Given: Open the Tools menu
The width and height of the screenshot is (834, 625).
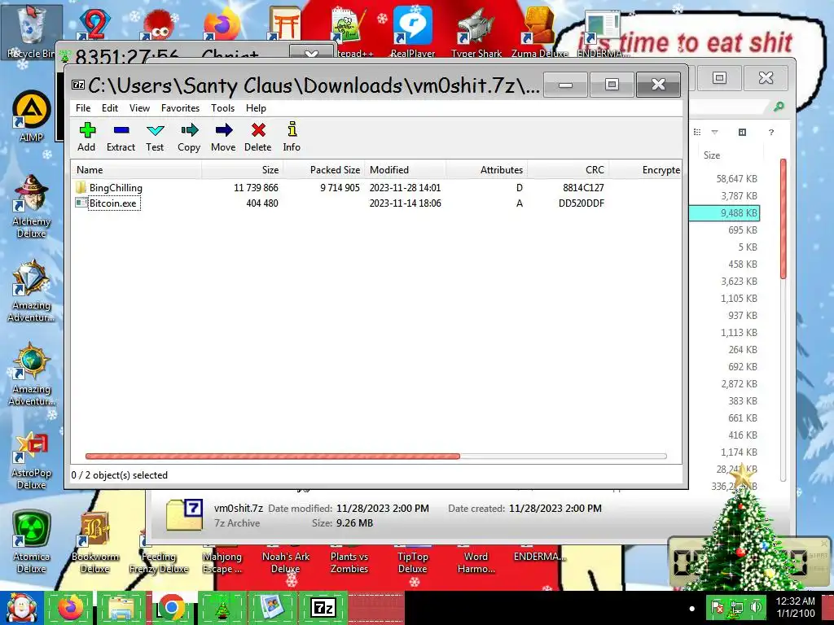Looking at the screenshot, I should (222, 108).
